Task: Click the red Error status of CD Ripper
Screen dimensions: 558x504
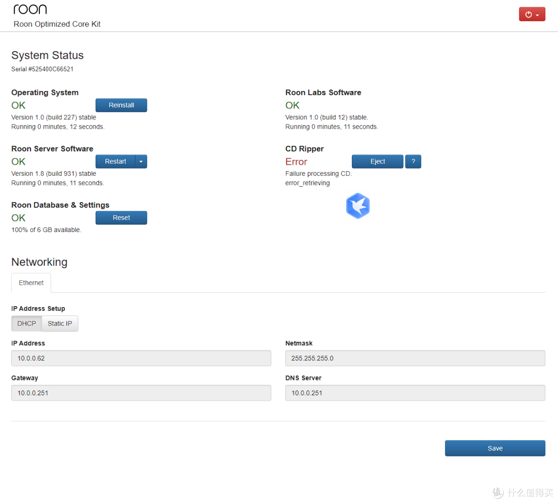Action: tap(296, 162)
